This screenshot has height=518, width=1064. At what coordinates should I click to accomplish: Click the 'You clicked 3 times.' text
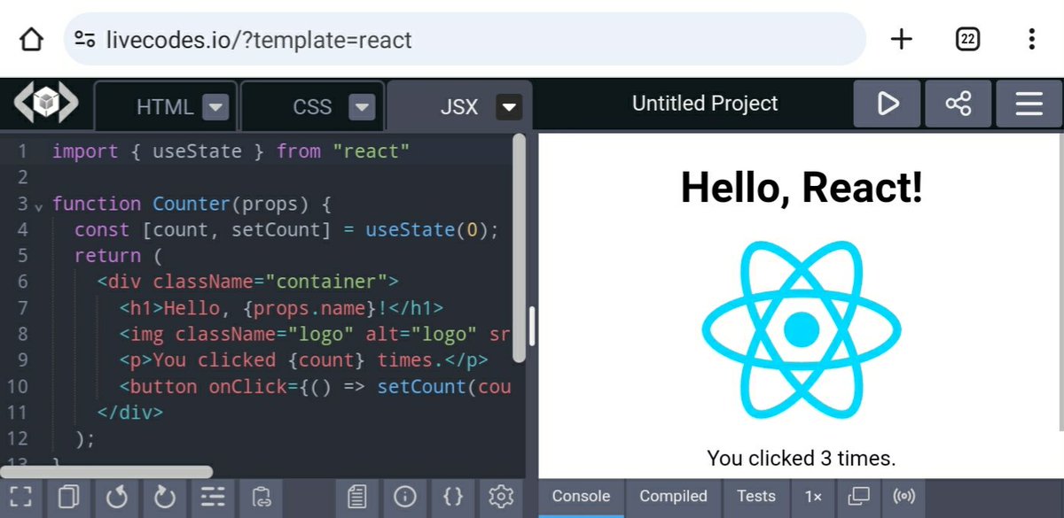802,458
